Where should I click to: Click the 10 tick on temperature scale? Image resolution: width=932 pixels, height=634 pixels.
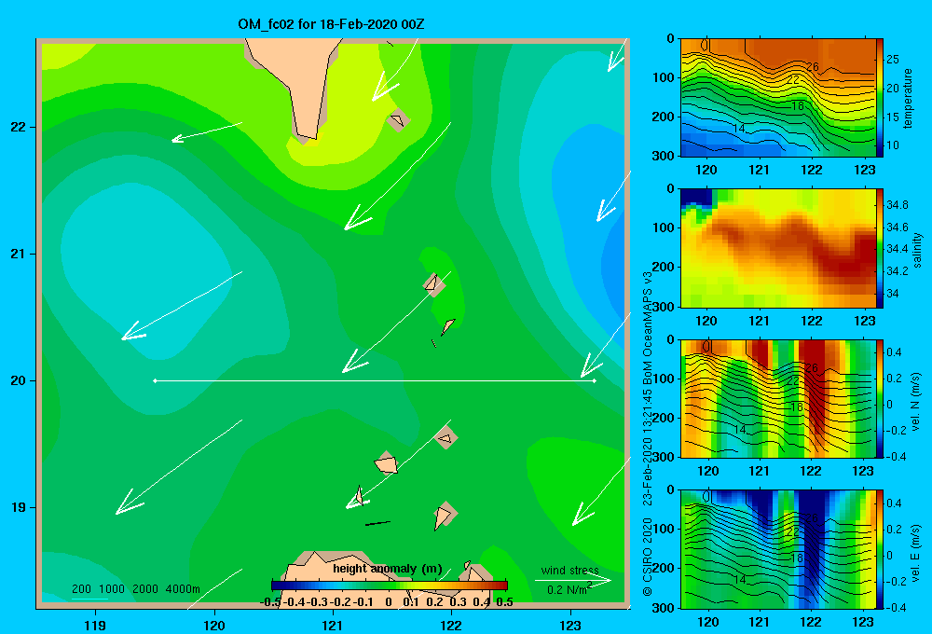click(x=893, y=145)
